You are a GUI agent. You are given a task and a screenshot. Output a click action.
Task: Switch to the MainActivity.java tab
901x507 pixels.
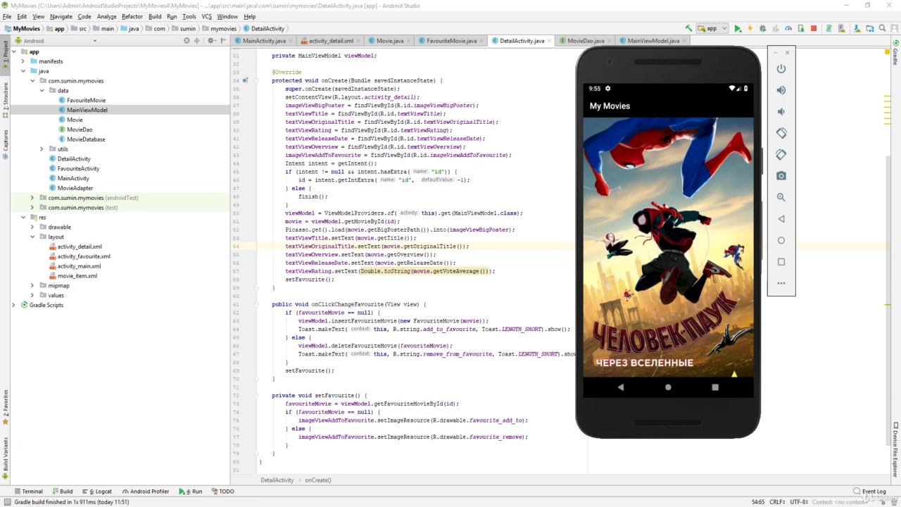pos(264,41)
